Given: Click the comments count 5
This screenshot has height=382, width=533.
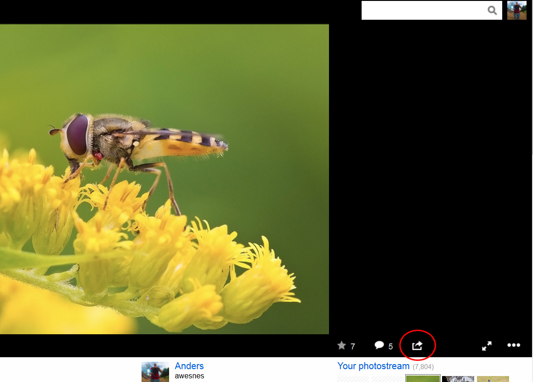Looking at the screenshot, I should click(x=391, y=346).
